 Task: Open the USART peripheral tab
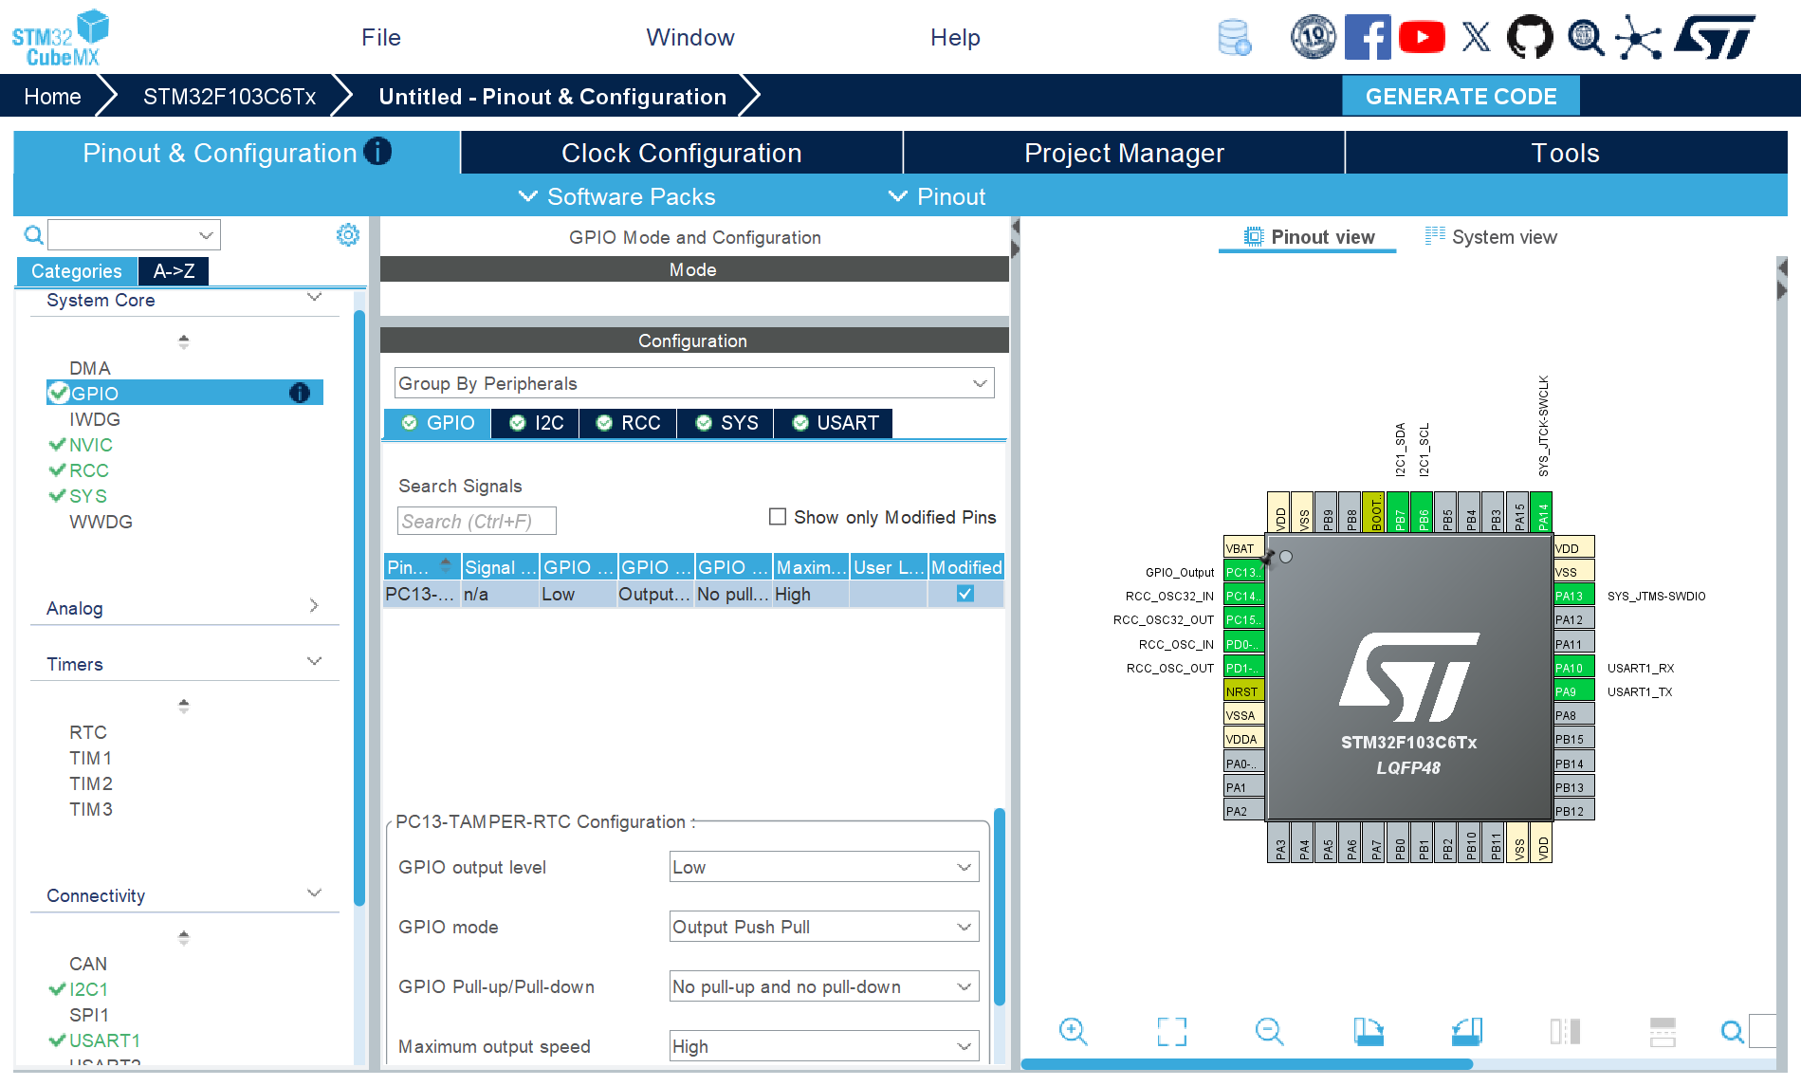point(835,423)
